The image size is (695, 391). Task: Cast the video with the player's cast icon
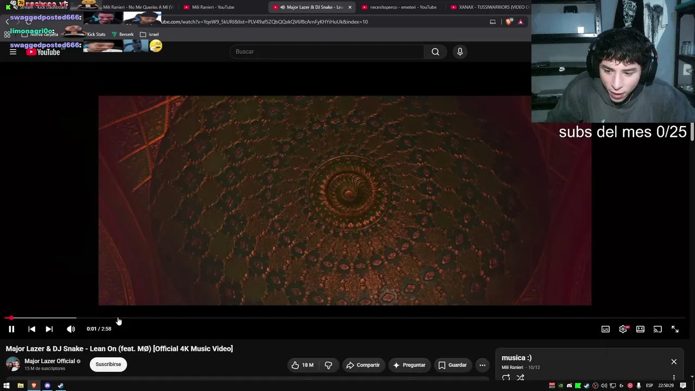658,329
